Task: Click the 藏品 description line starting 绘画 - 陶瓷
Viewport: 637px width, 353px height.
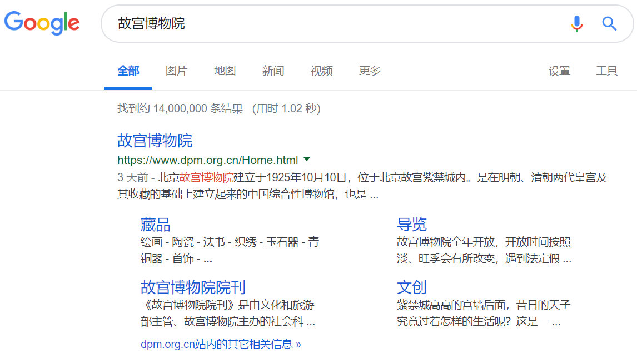Action: point(230,242)
